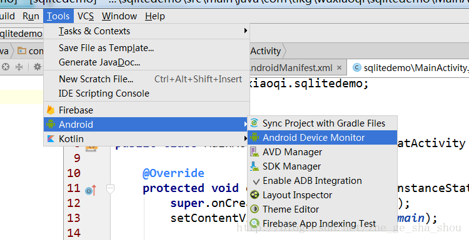469x240 pixels.
Task: Switch to sqlitedemo\MainActivity editor tab
Action: point(410,68)
